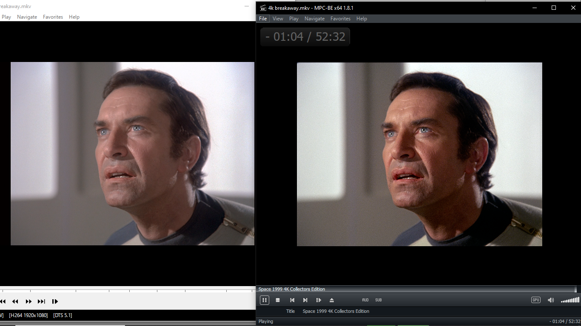The height and width of the screenshot is (326, 581).
Task: Close the MPC-BE window
Action: click(572, 8)
